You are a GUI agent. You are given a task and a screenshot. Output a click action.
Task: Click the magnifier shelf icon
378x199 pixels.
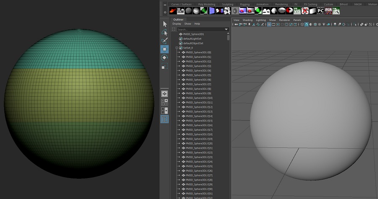(x=336, y=11)
